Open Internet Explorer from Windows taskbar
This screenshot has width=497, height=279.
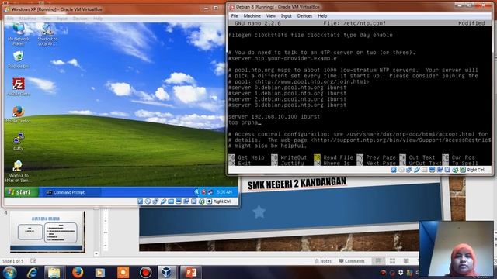[x=33, y=272]
